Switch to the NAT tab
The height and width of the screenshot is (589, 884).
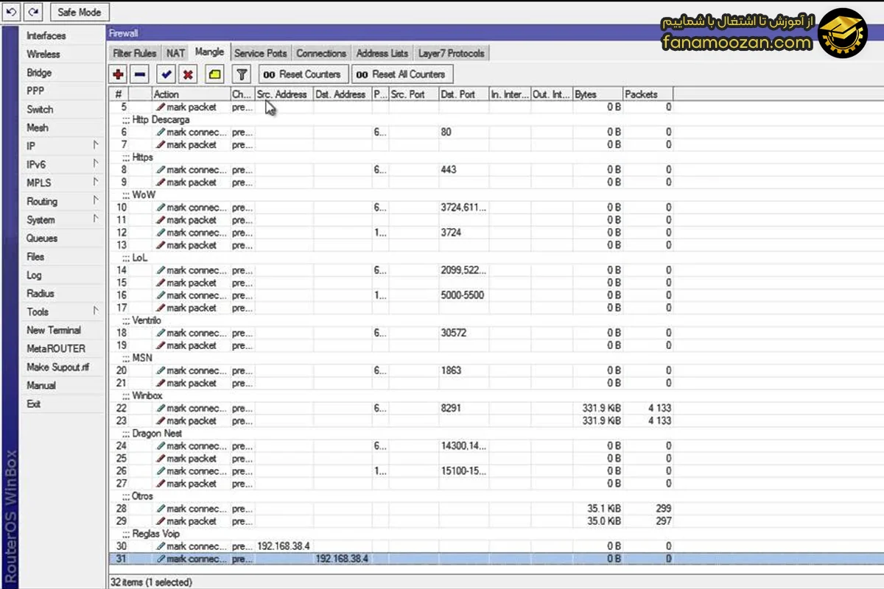click(x=175, y=53)
